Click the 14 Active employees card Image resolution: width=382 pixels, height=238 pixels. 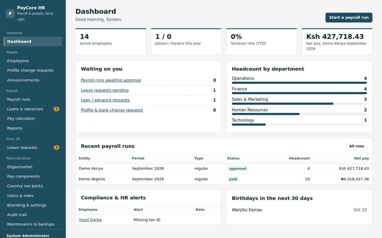tap(111, 42)
